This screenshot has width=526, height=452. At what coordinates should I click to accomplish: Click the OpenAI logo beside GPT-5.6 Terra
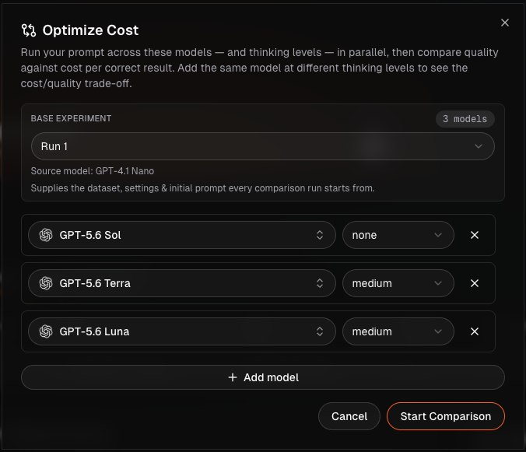click(46, 283)
